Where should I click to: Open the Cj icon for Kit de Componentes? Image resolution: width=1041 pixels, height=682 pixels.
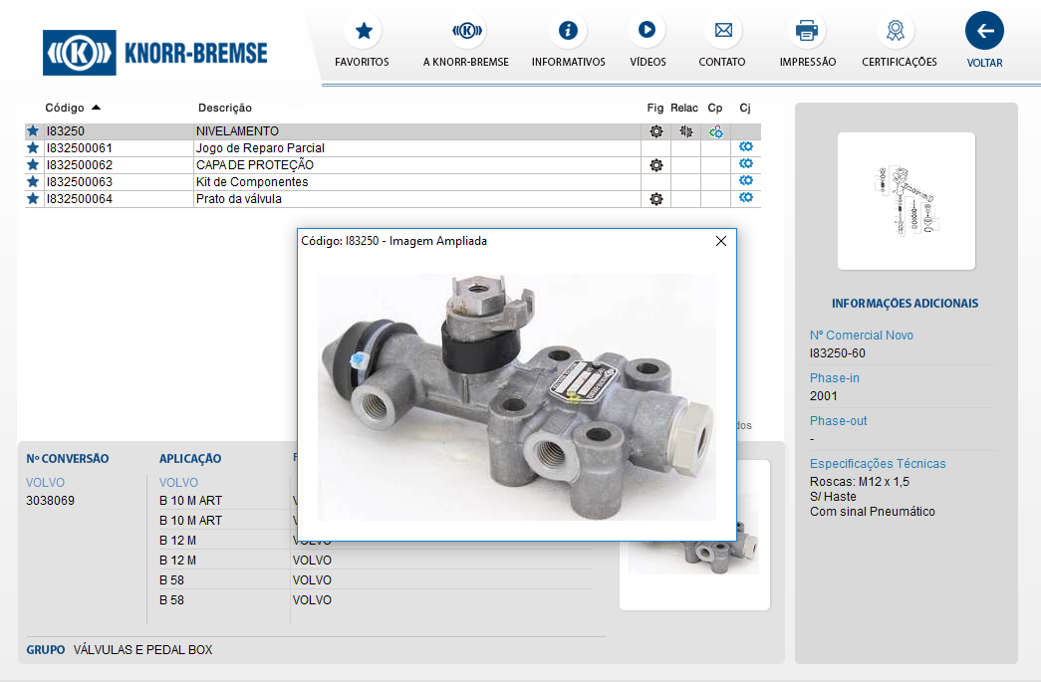(745, 181)
